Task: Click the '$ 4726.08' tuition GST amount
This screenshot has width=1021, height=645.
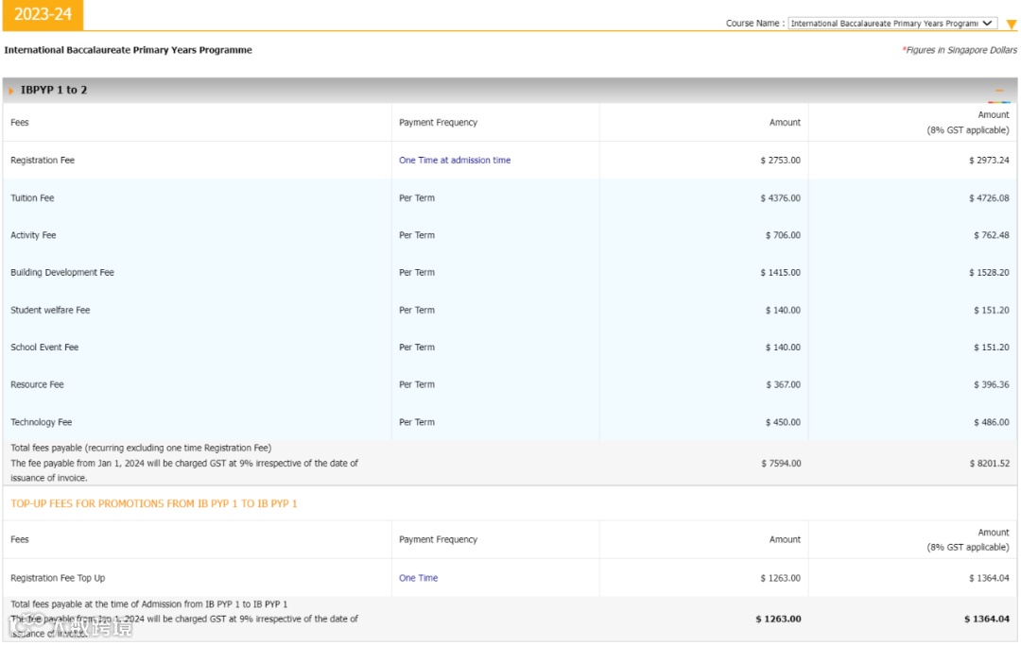Action: tap(989, 197)
